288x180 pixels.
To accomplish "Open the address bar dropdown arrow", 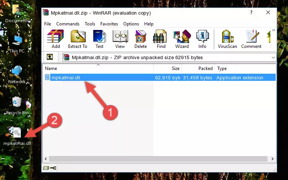I will coord(273,58).
